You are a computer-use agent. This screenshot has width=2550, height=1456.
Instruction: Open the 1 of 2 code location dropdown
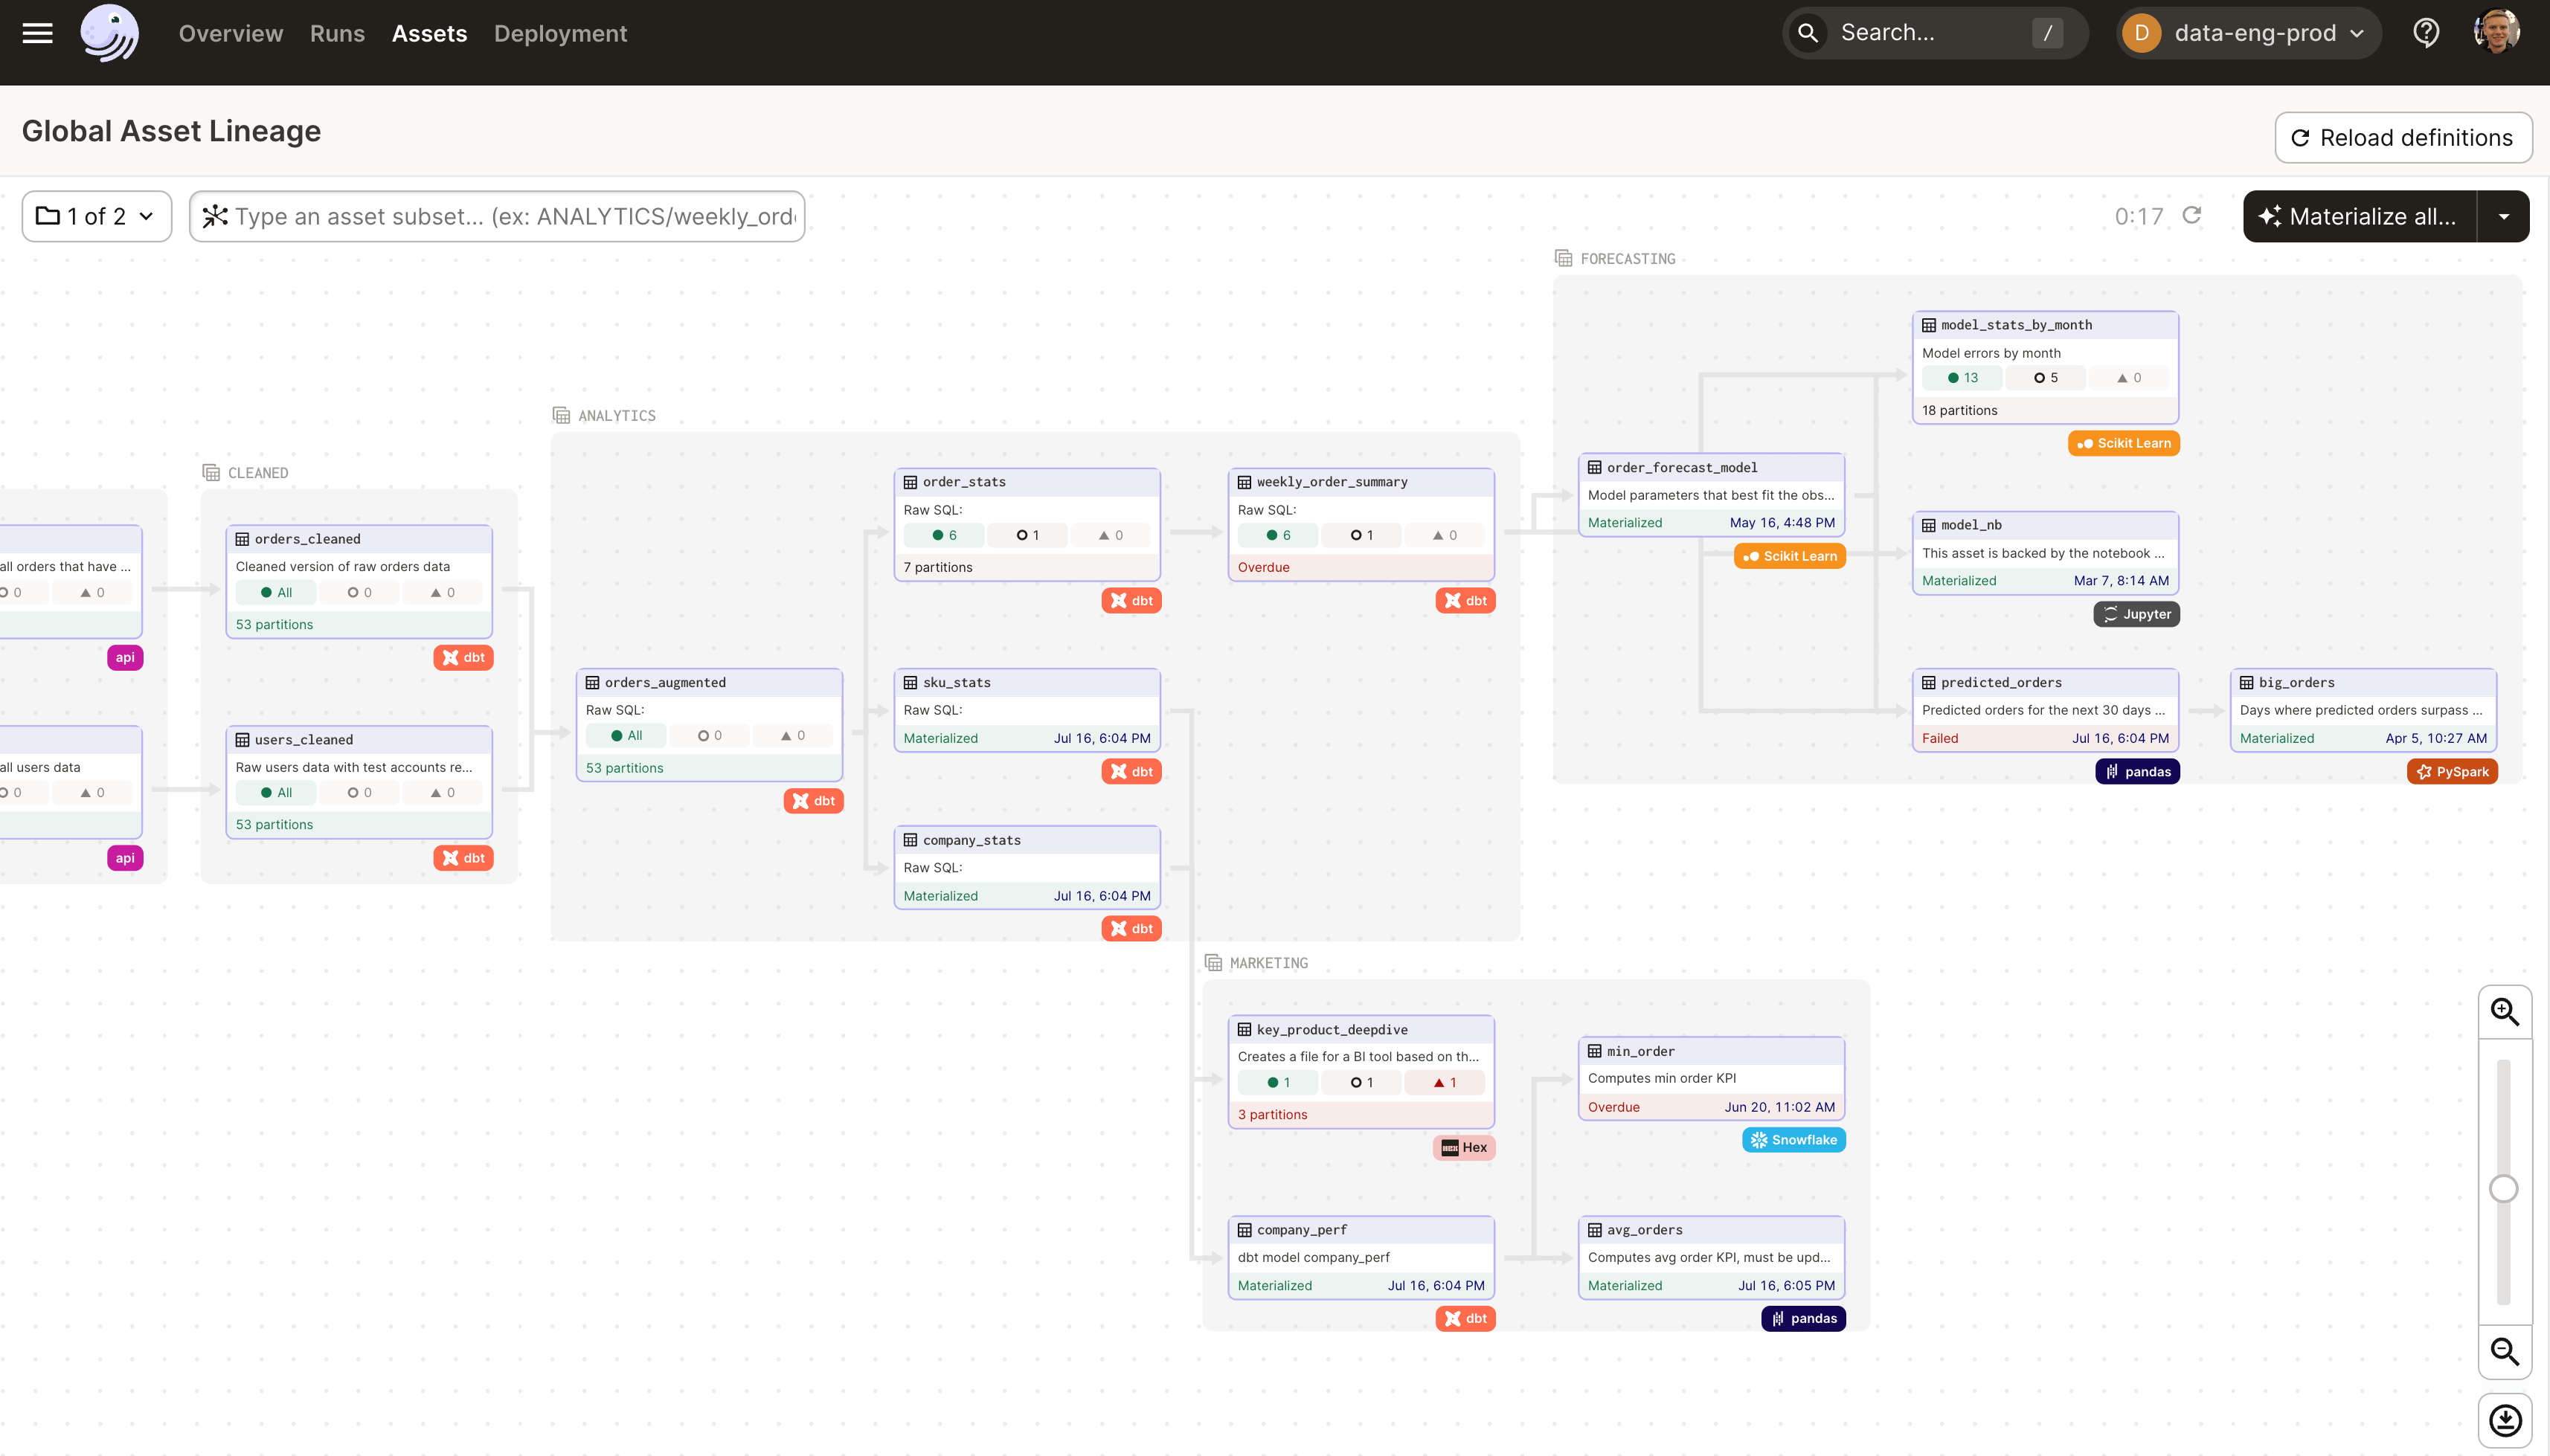tap(97, 216)
